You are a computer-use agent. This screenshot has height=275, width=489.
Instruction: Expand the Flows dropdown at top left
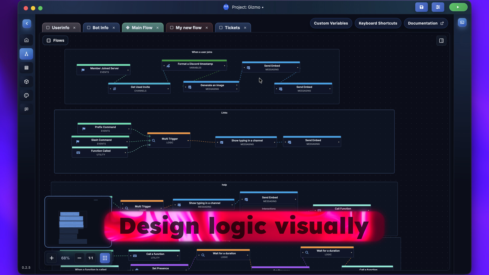[55, 40]
